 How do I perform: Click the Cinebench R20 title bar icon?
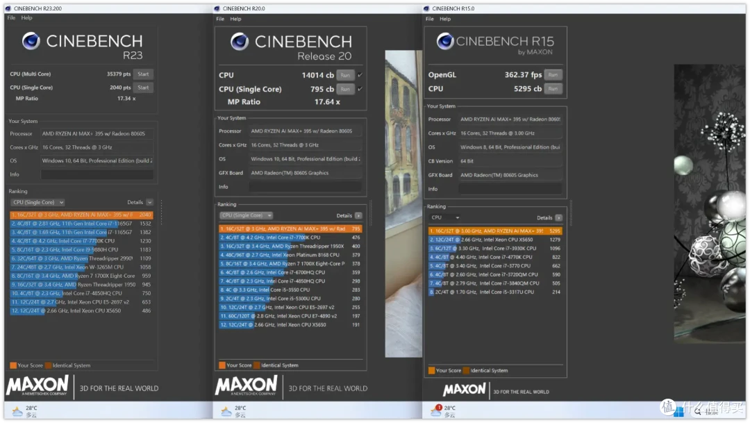point(217,8)
